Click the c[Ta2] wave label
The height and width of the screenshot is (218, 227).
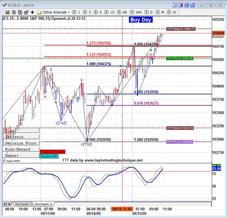tap(61, 123)
